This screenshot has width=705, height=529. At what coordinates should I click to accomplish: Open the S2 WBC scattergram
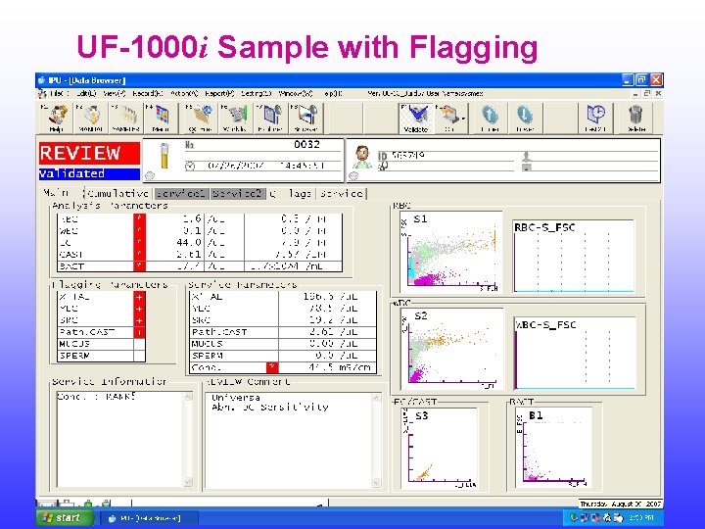451,349
